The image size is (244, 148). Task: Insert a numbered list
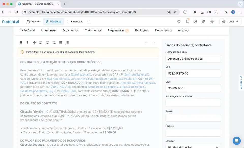coord(67,42)
